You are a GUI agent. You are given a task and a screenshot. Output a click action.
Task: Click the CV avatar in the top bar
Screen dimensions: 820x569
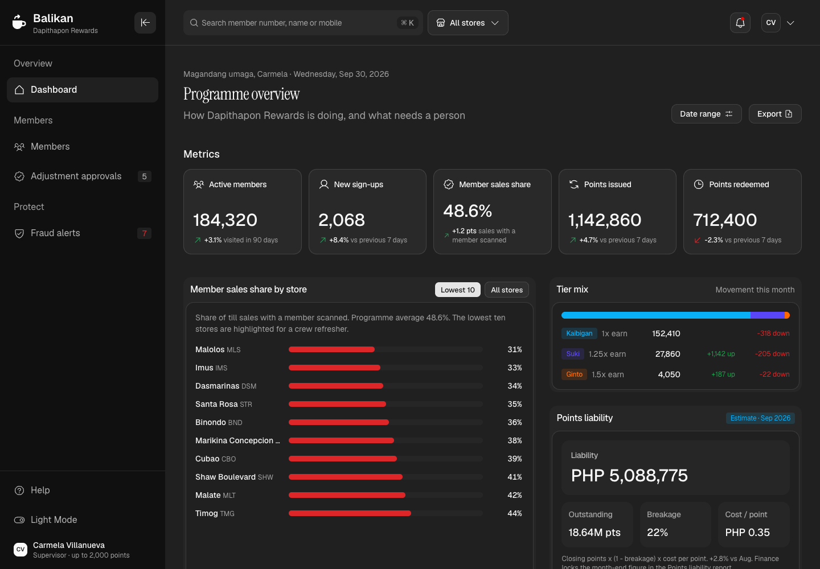(x=771, y=23)
